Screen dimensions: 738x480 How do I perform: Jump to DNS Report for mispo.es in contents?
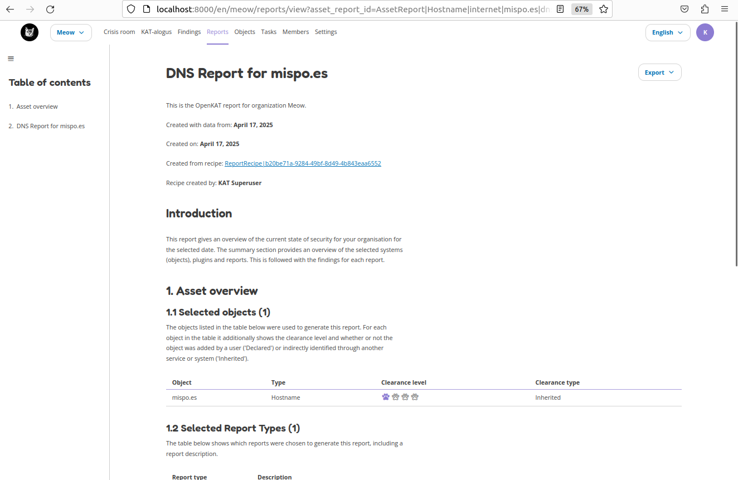tap(51, 126)
